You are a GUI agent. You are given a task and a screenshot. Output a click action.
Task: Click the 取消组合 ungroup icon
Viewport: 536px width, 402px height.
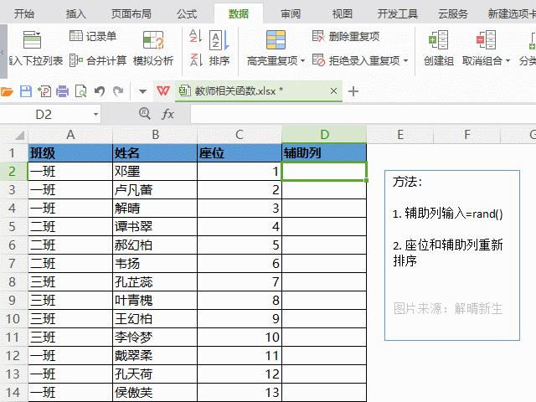[486, 39]
